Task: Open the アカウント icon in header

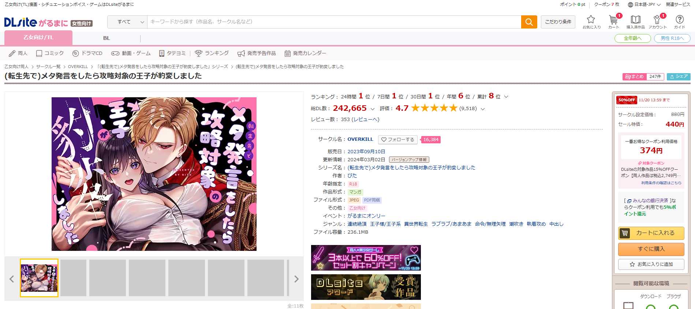Action: (658, 22)
